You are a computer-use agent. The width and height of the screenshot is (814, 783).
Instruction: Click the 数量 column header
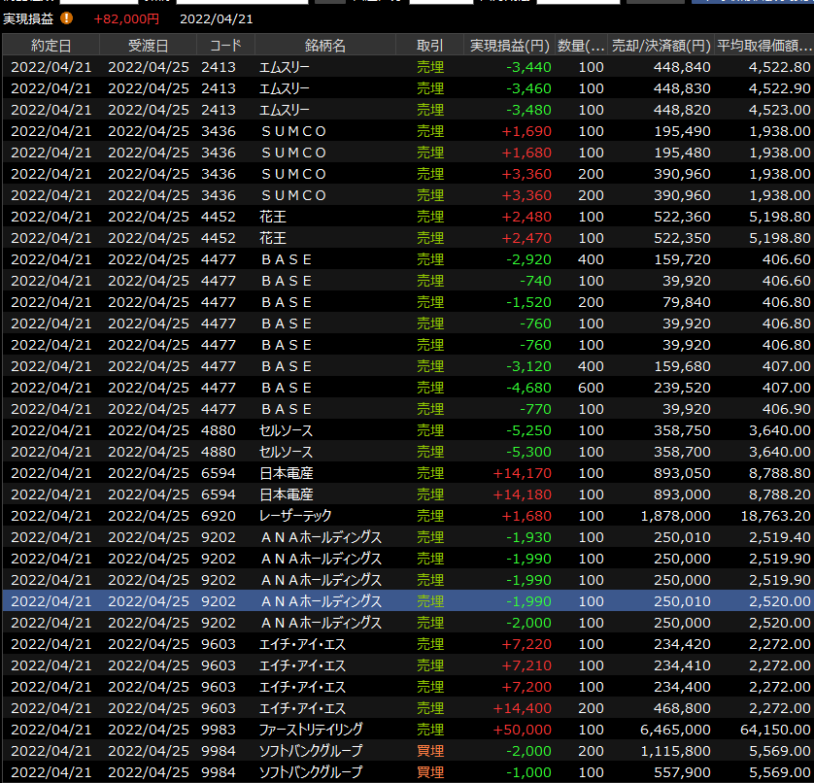click(x=582, y=46)
